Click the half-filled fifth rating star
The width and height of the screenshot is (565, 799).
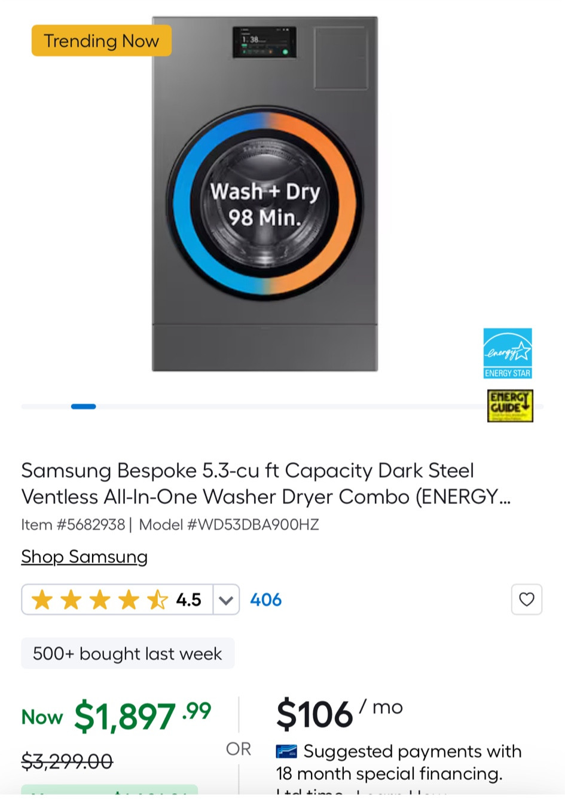coord(157,600)
